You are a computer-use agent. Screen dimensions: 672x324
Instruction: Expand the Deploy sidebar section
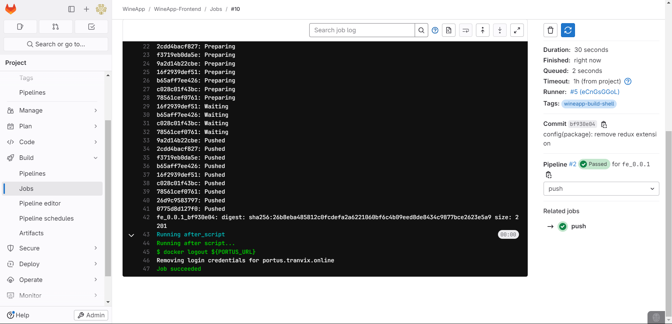96,264
